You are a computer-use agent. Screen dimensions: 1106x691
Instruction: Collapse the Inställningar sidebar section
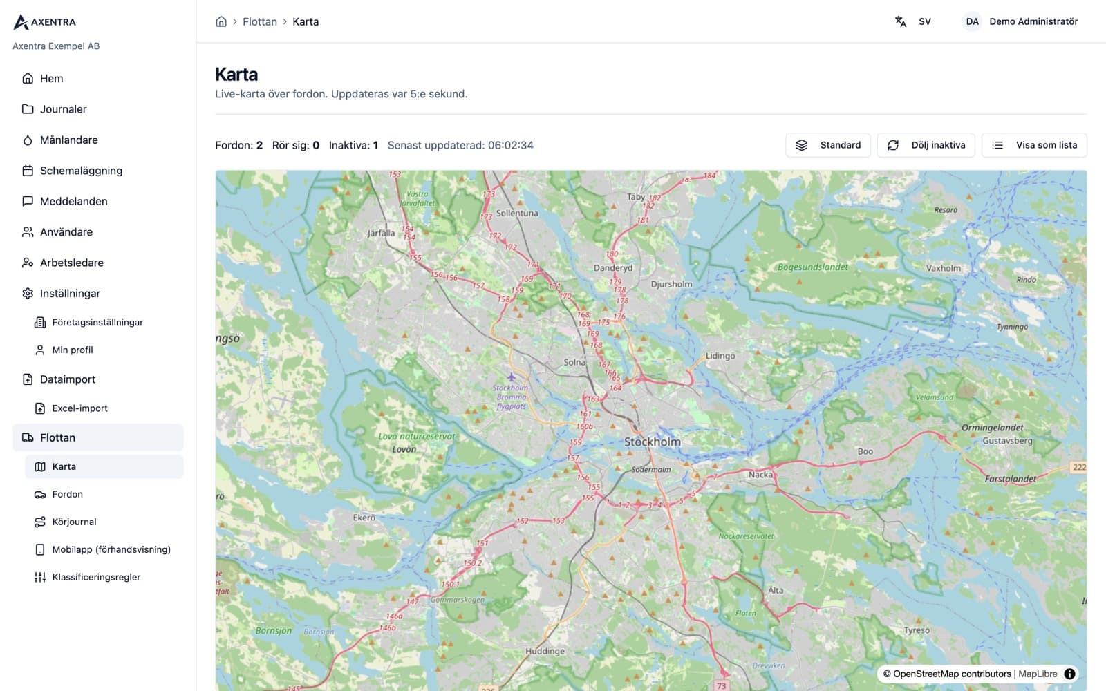(x=98, y=293)
